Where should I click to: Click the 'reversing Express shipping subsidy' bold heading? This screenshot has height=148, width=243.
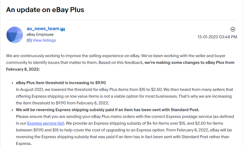coord(108,110)
